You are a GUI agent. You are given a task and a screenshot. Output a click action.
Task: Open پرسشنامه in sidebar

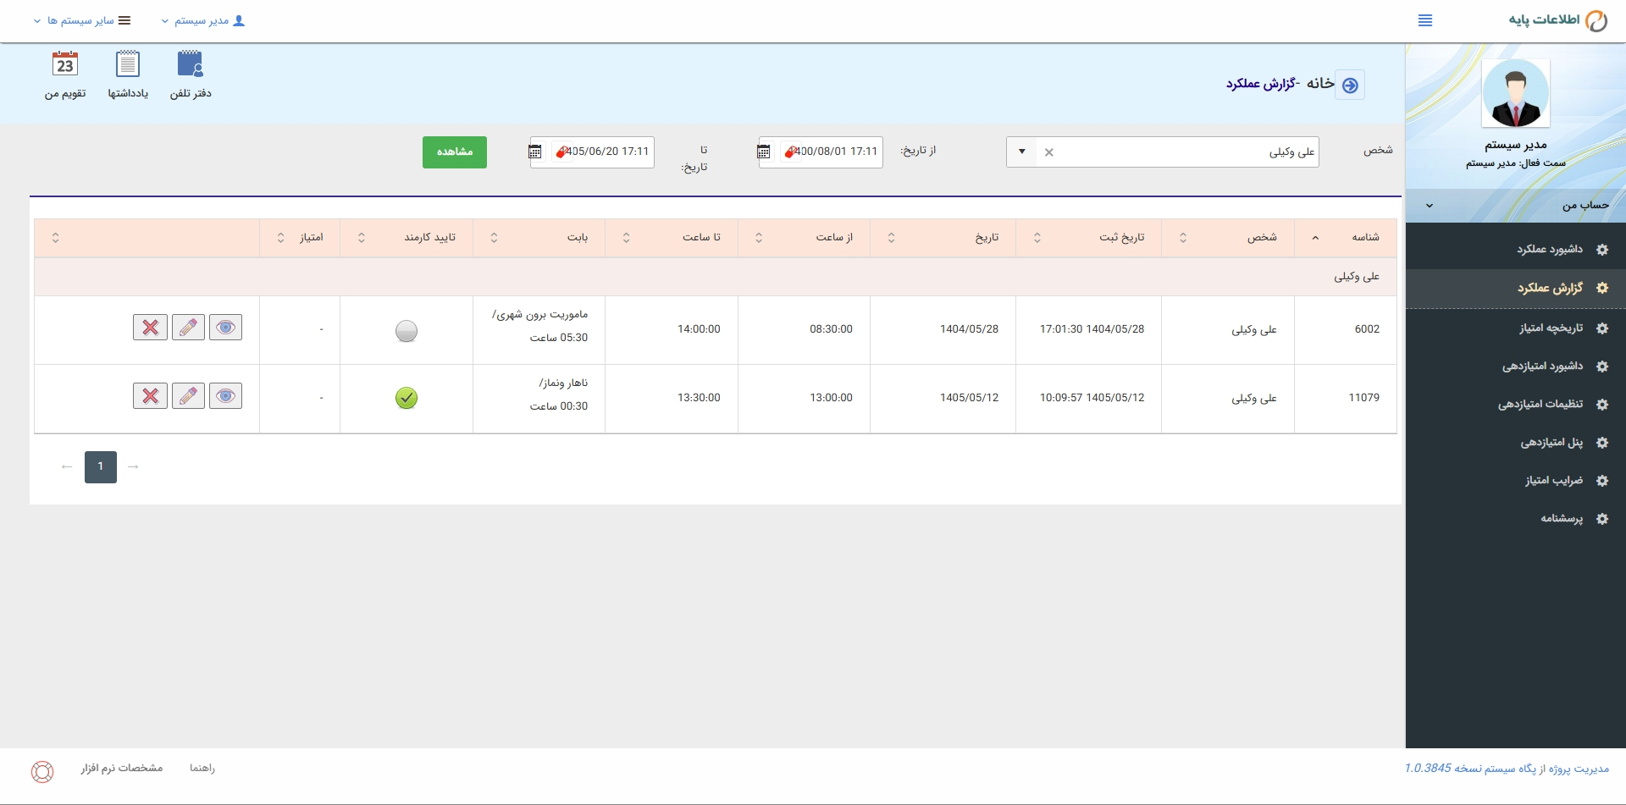[1516, 518]
